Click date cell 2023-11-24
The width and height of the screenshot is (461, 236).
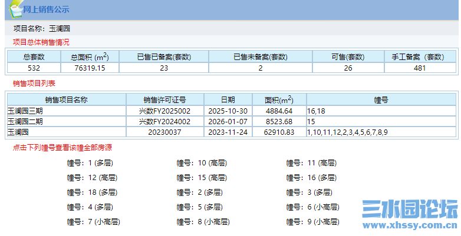pos(228,132)
